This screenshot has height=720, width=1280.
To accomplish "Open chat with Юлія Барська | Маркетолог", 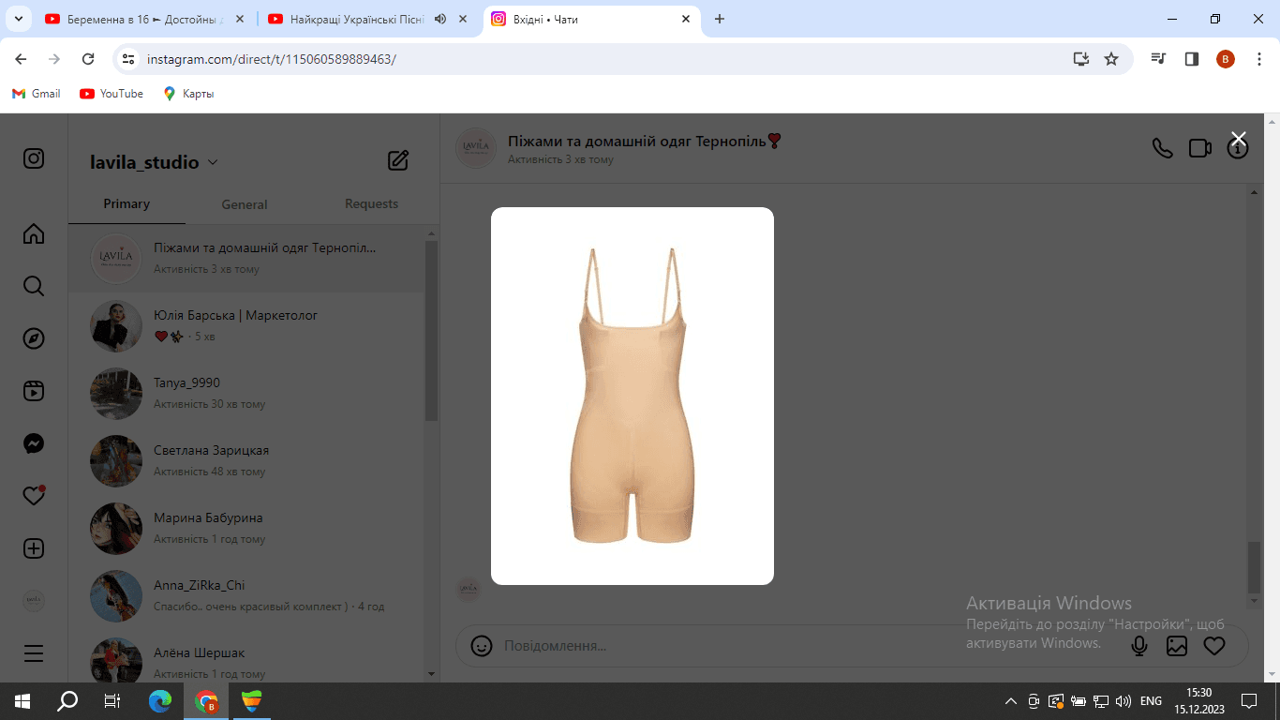I will [x=246, y=326].
